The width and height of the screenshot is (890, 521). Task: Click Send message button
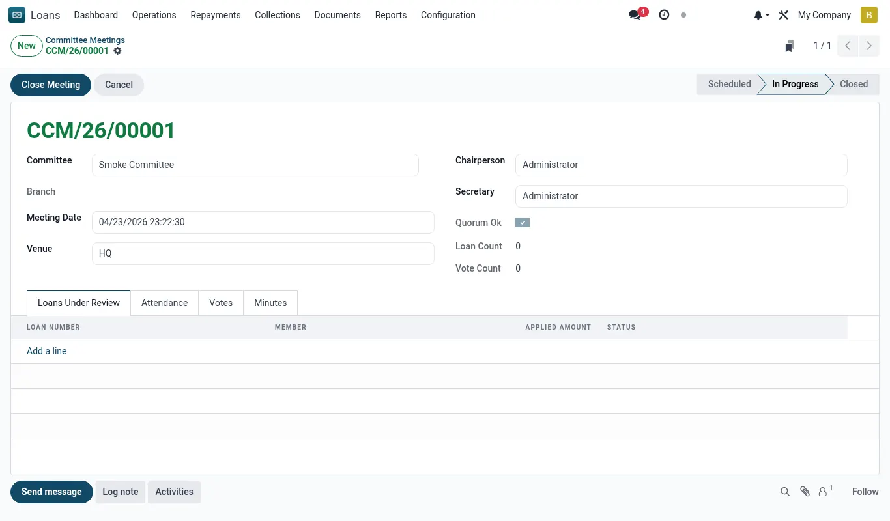(51, 492)
